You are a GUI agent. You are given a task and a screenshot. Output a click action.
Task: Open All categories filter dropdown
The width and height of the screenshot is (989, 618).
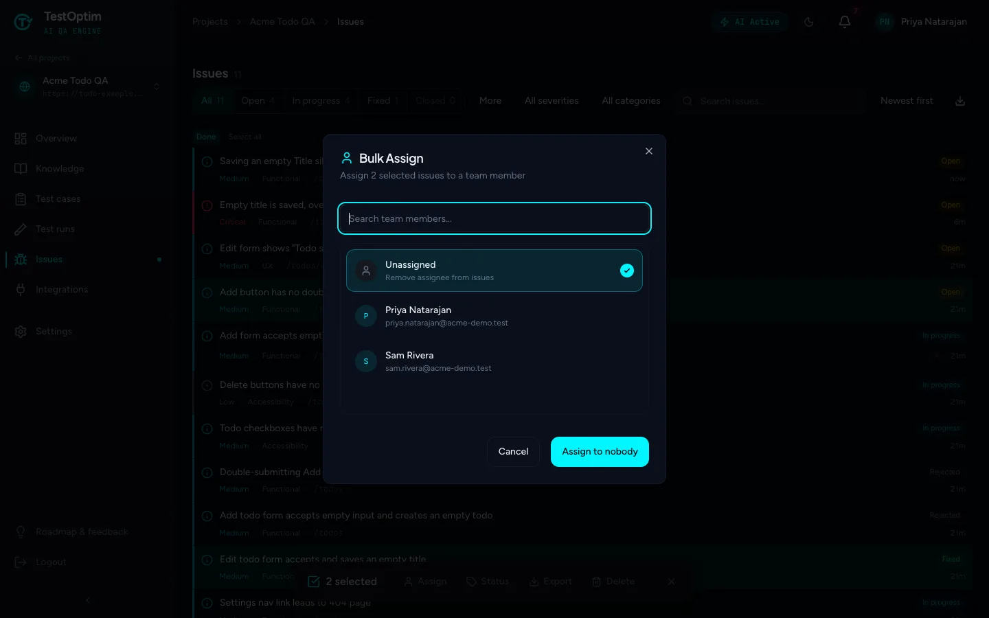pos(631,101)
